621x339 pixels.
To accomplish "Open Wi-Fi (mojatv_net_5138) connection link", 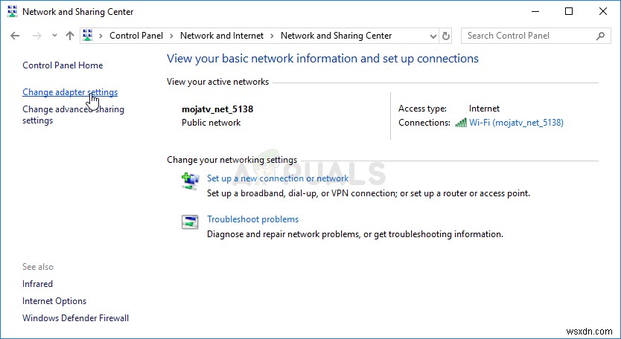I will (516, 123).
